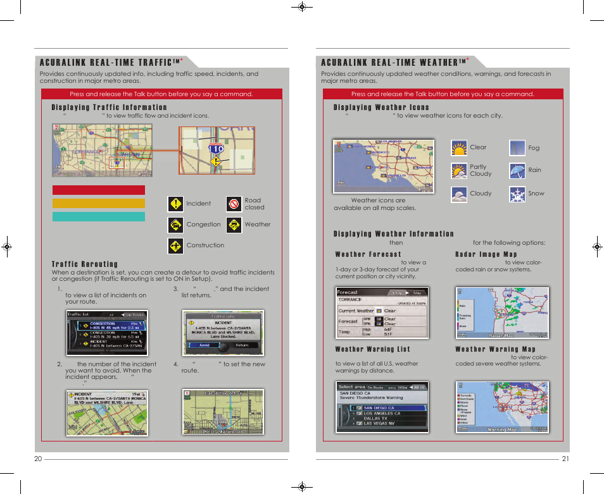The height and width of the screenshot is (494, 604).
Task: Open the Torrance Forecast screen image
Action: click(x=382, y=313)
